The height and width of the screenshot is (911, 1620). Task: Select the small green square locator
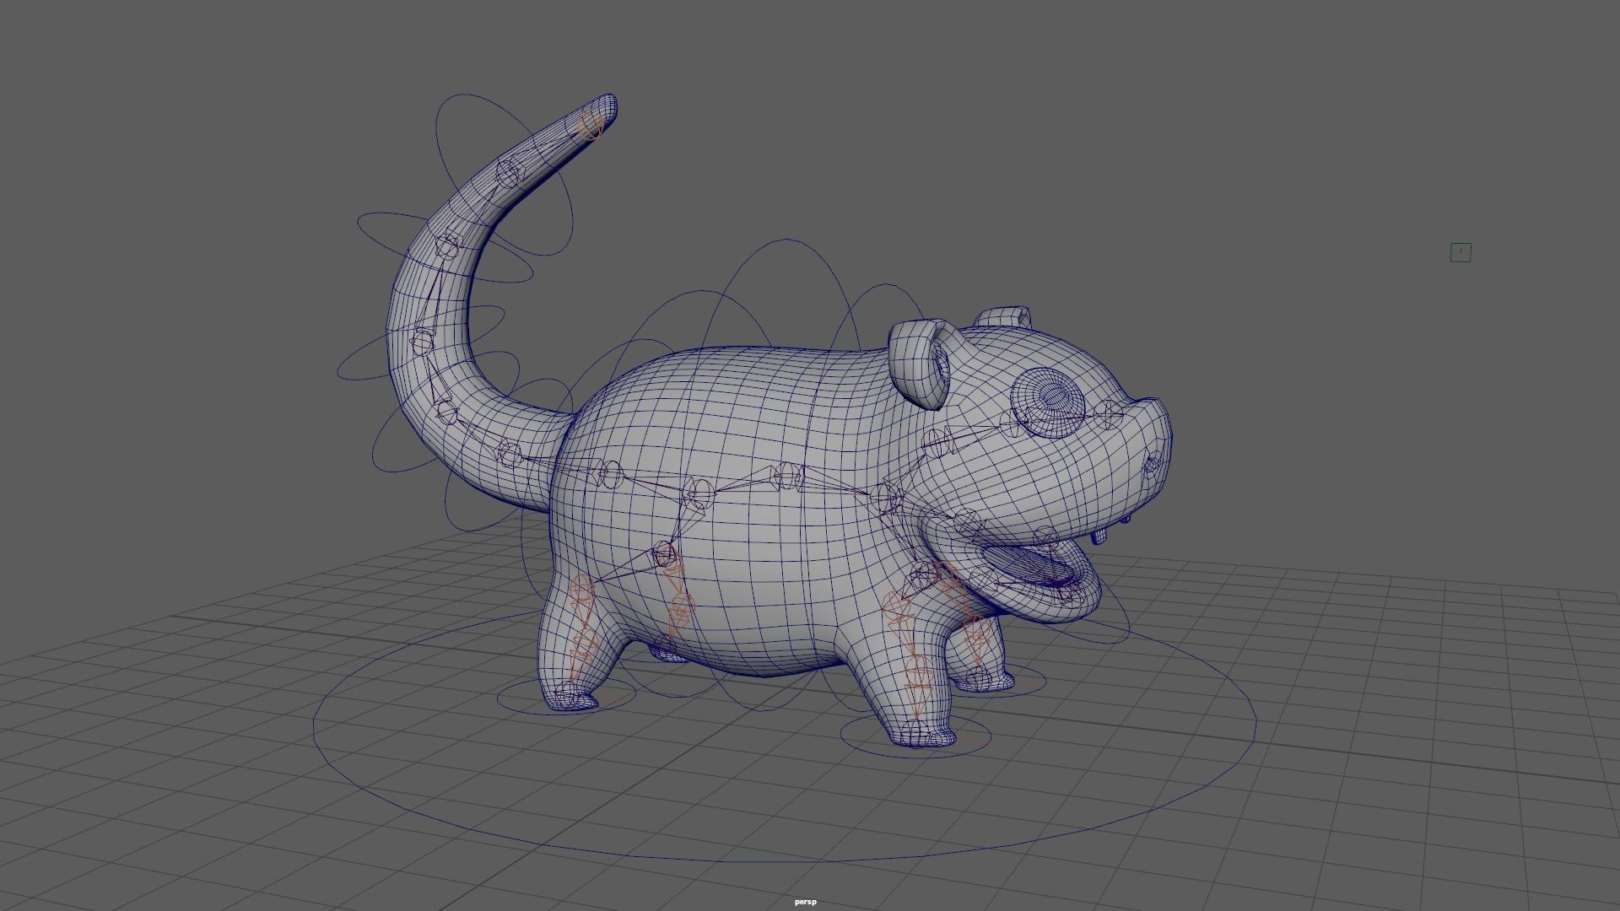pyautogui.click(x=1461, y=252)
